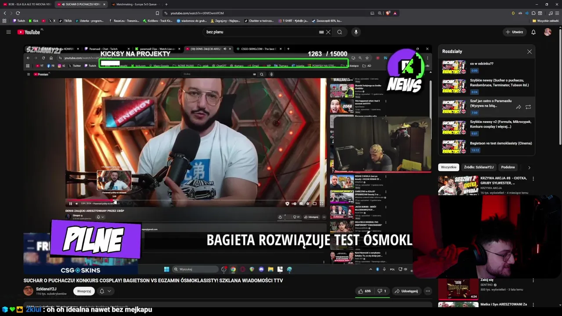Open YouTube notifications bell
This screenshot has height=316, width=562.
coord(533,32)
